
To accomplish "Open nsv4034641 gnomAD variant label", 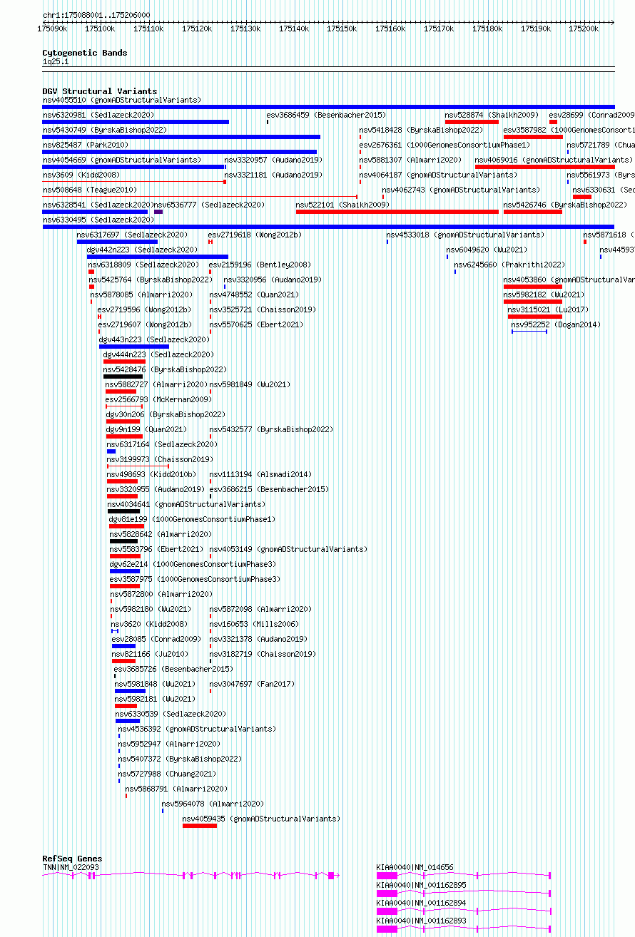I will point(186,504).
